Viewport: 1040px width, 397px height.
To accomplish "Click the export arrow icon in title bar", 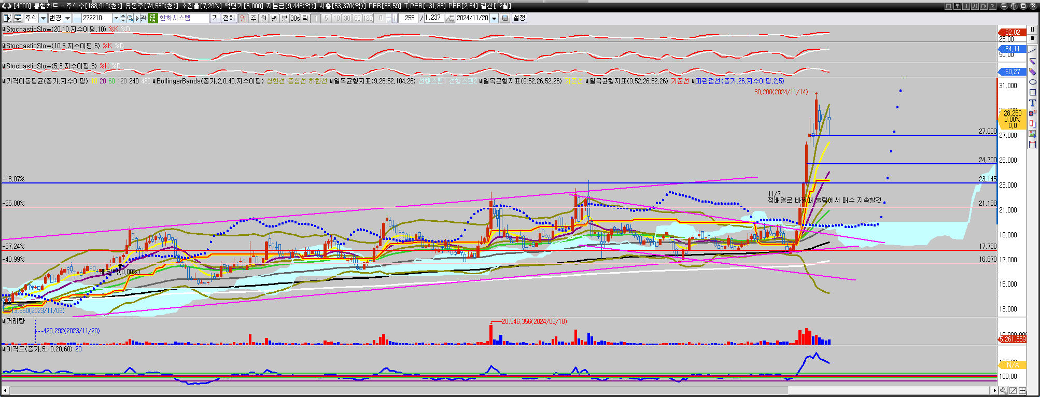I will click(x=983, y=6).
